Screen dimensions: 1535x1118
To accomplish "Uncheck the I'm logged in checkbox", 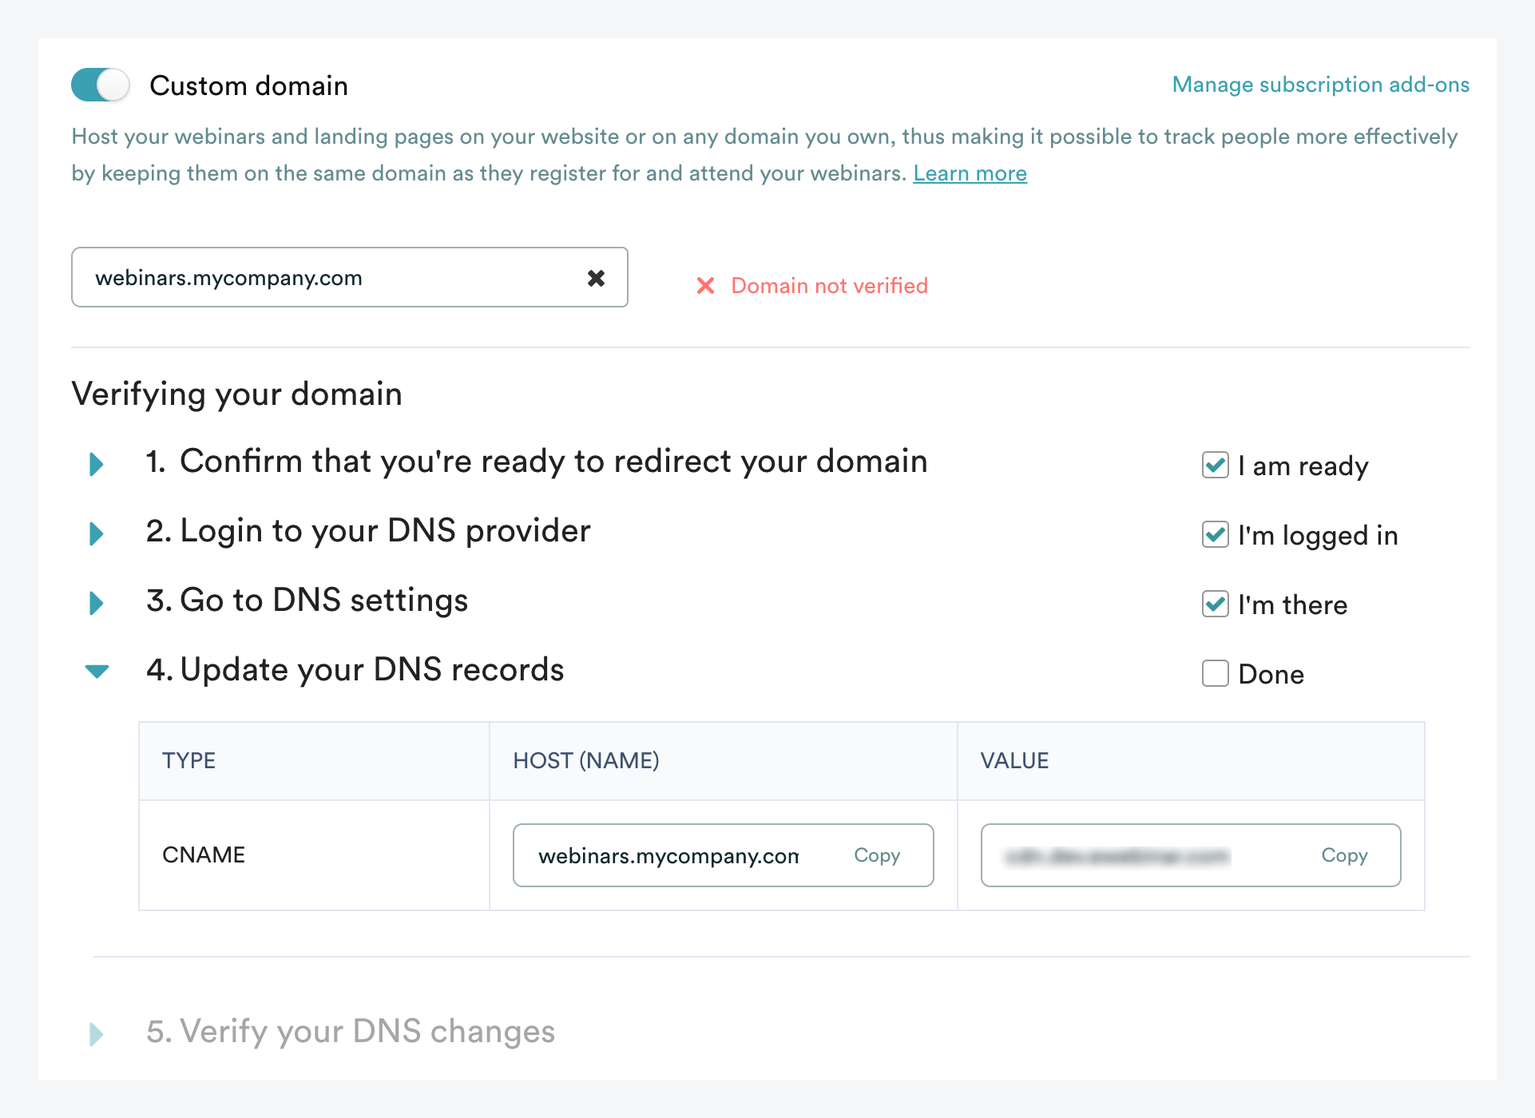I will [x=1215, y=535].
